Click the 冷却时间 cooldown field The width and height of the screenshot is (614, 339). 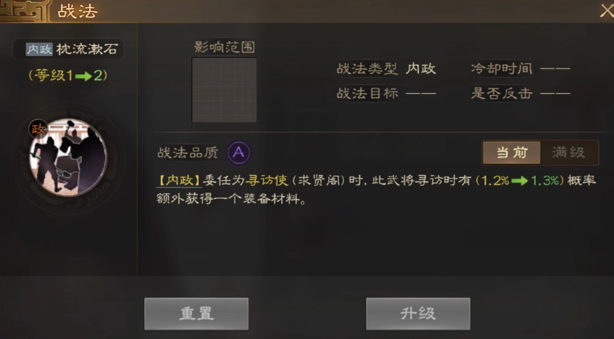click(x=520, y=69)
